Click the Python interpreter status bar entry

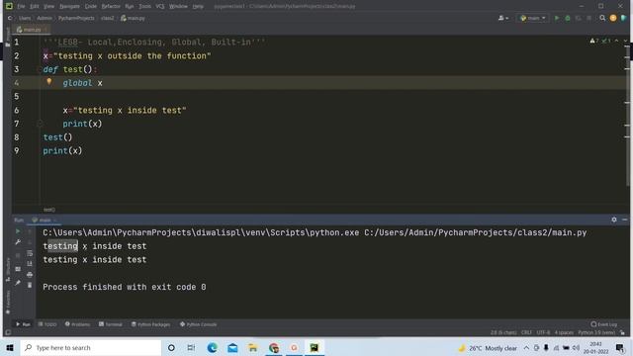[596, 332]
